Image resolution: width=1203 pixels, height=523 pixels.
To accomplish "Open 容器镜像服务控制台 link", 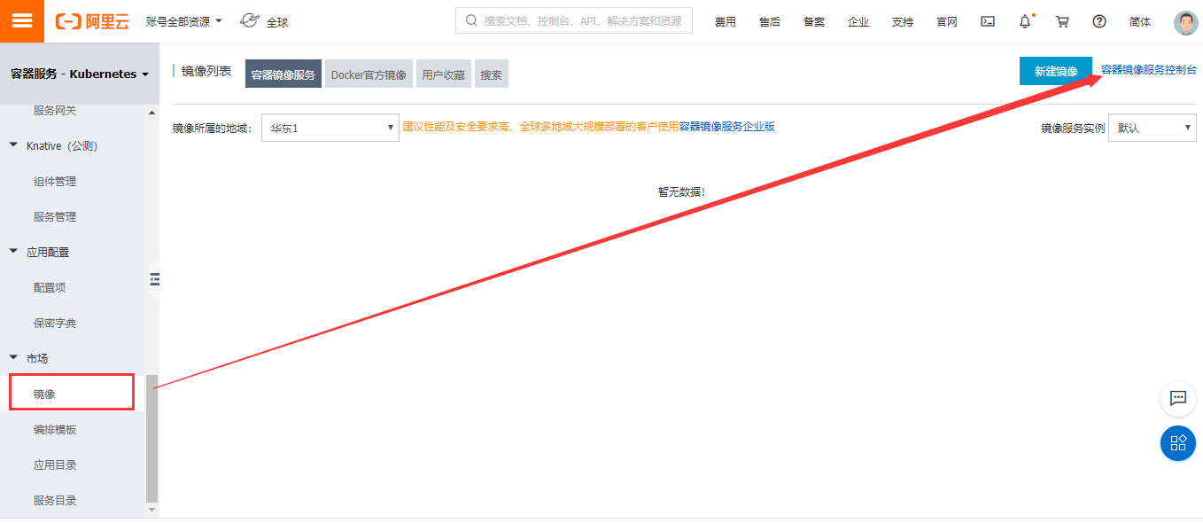I will (x=1150, y=68).
